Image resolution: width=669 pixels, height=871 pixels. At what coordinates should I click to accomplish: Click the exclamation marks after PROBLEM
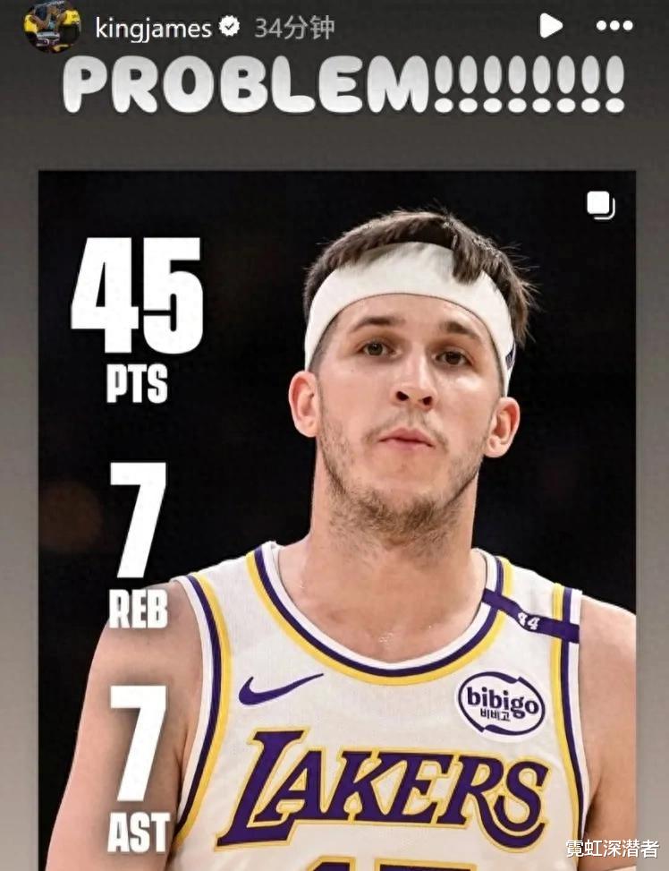pos(528,85)
